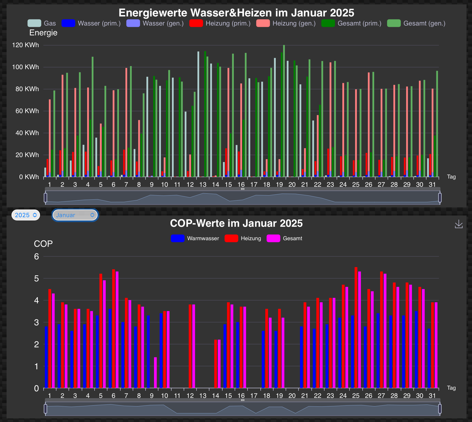Viewport: 472px width, 422px height.
Task: Click the top grip of energy chart zoom slider
Action: click(x=243, y=189)
